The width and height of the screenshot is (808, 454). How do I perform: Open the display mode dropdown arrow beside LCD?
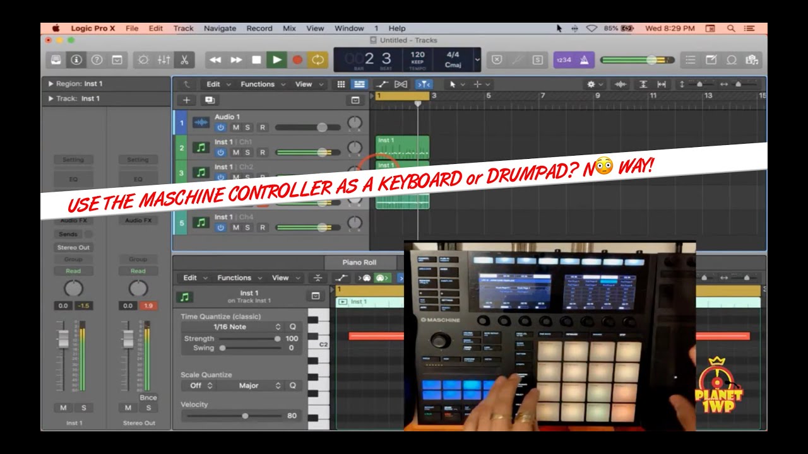(477, 60)
